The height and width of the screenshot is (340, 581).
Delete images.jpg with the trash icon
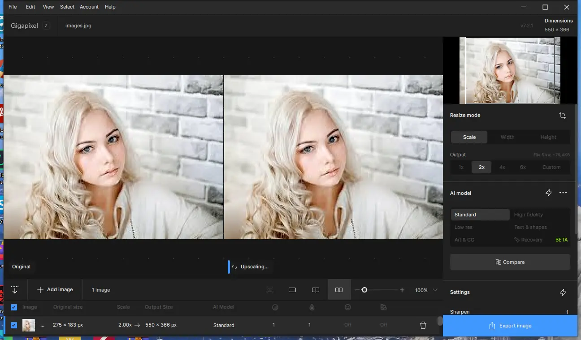click(x=423, y=325)
